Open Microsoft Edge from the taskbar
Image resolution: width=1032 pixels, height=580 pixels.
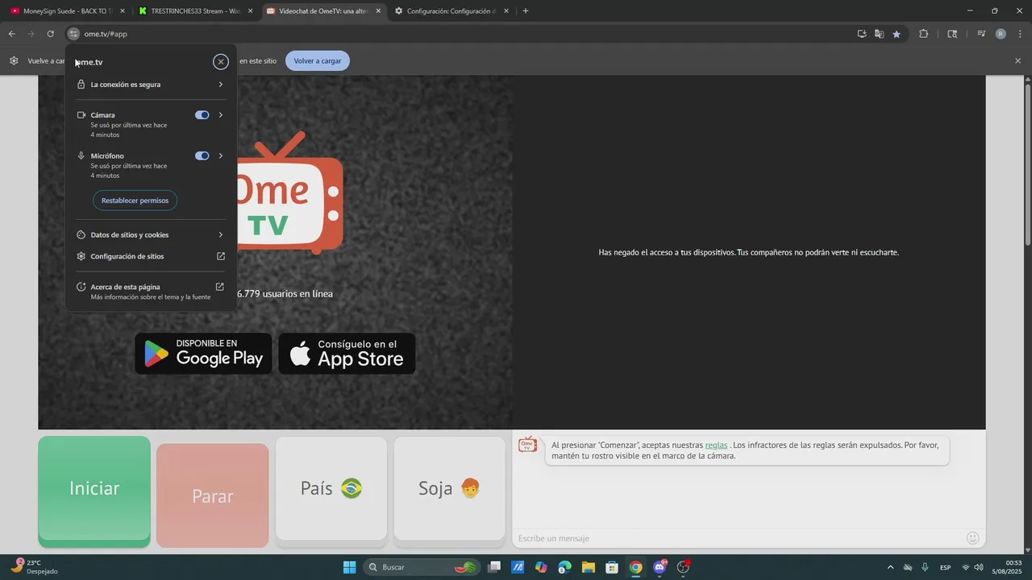click(x=564, y=567)
